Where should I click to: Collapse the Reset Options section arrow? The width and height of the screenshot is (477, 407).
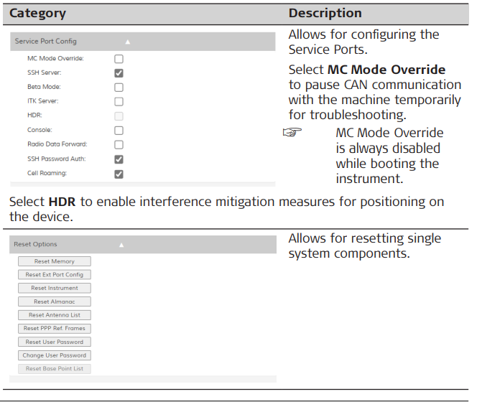pyautogui.click(x=121, y=245)
